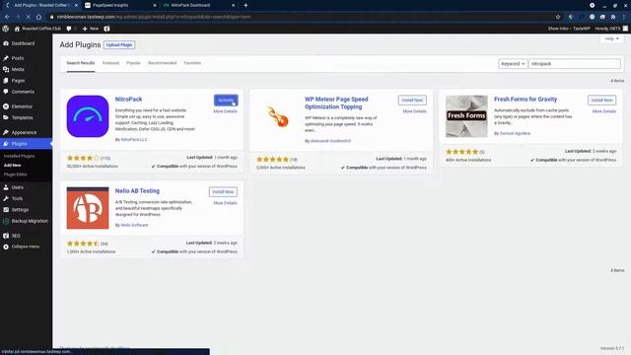
Task: Open a new browser tab
Action: pyautogui.click(x=245, y=5)
